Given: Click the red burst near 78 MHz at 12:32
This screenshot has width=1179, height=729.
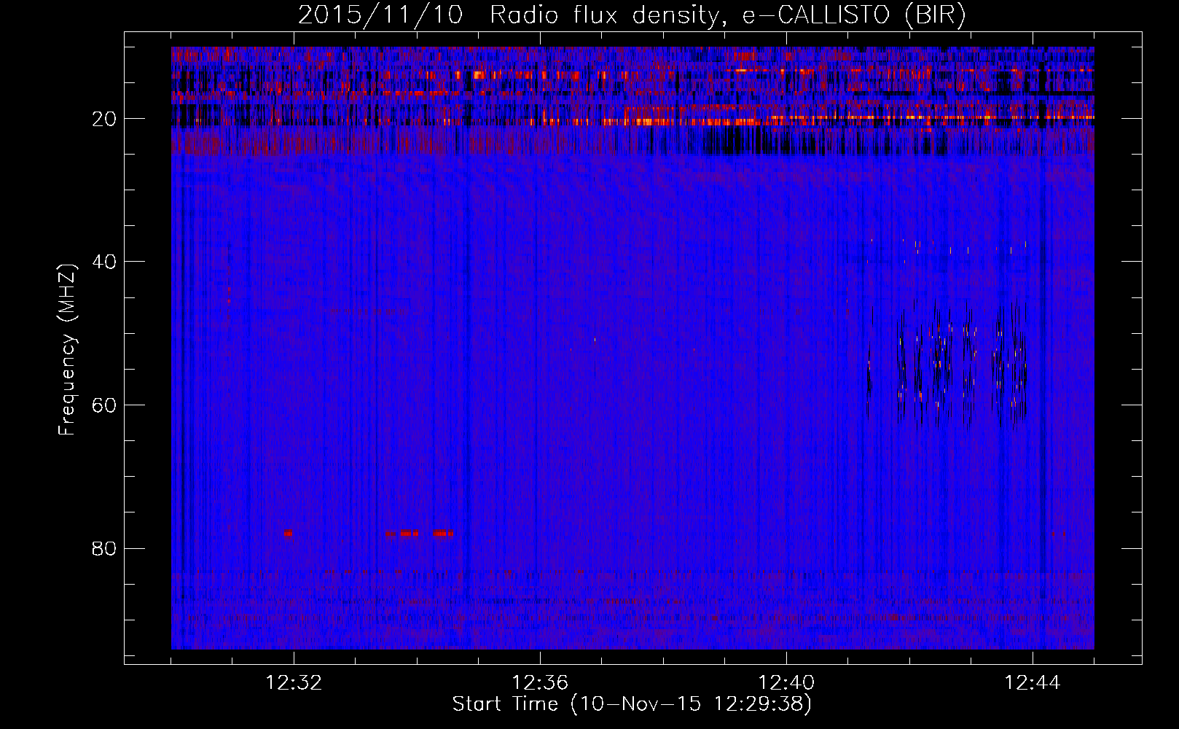Looking at the screenshot, I should (x=289, y=533).
